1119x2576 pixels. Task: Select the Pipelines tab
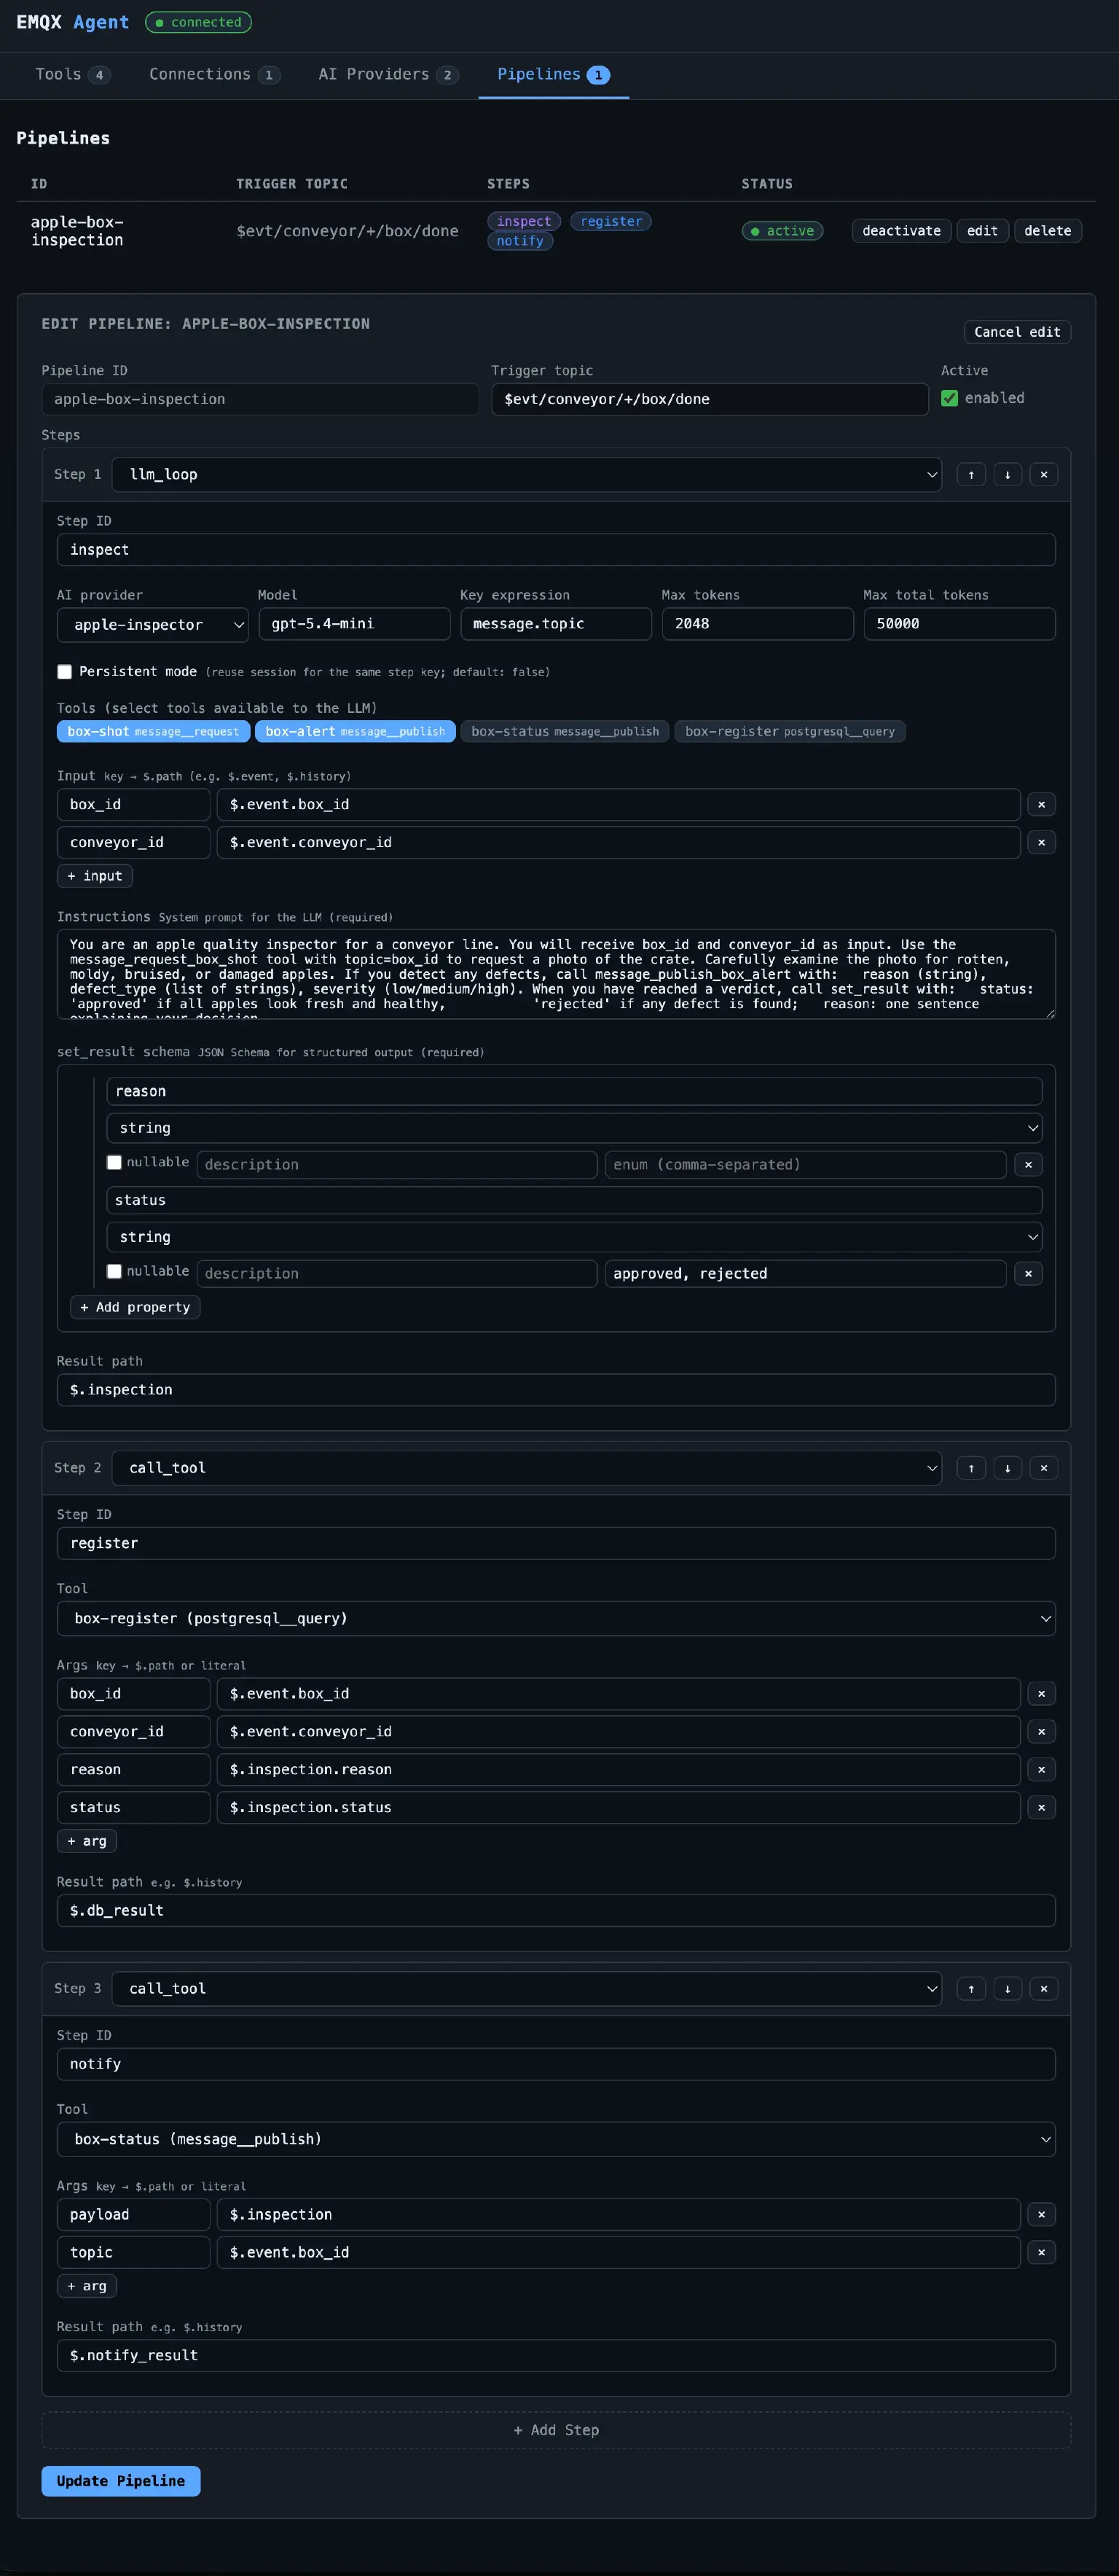(554, 74)
